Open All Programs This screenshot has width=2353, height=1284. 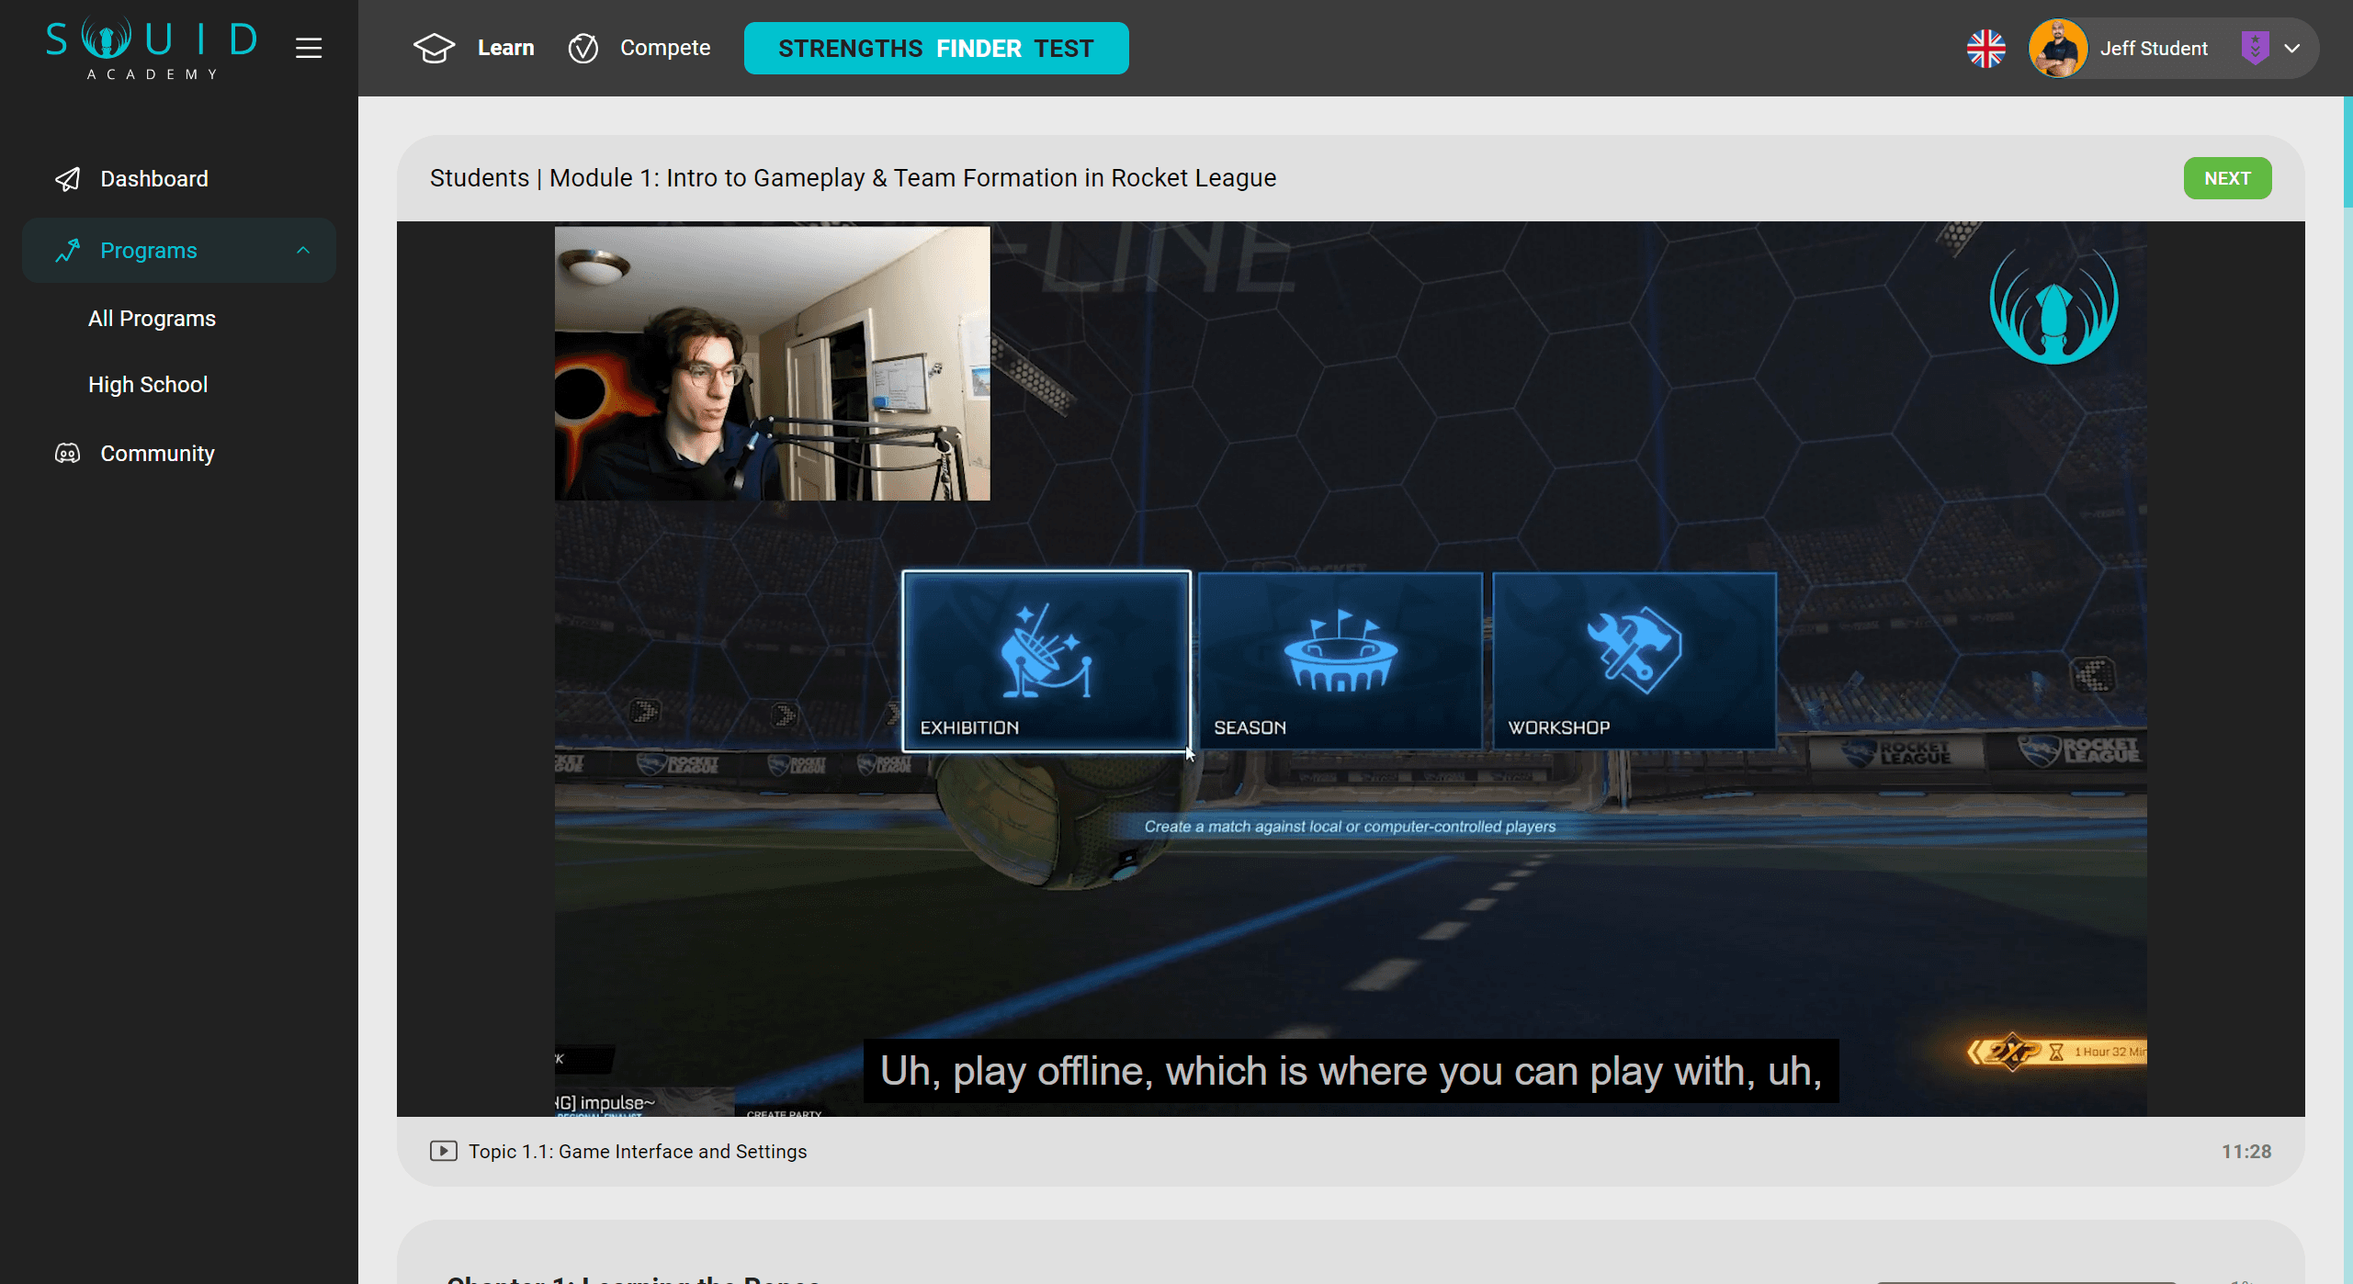coord(152,319)
